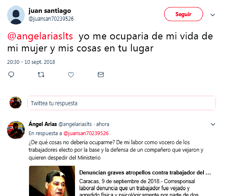Click the reply speech bubble icon
Image resolution: width=225 pixels, height=196 pixels.
click(x=11, y=75)
